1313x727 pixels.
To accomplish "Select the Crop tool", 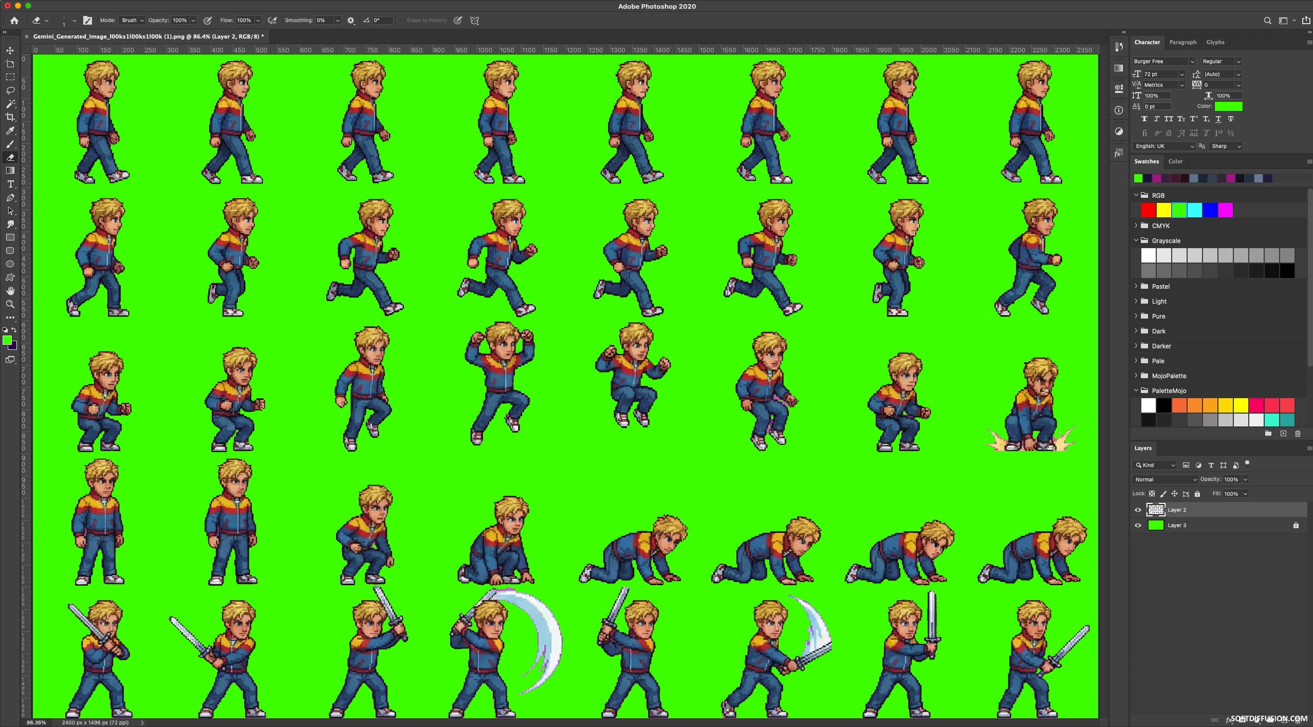I will point(10,117).
